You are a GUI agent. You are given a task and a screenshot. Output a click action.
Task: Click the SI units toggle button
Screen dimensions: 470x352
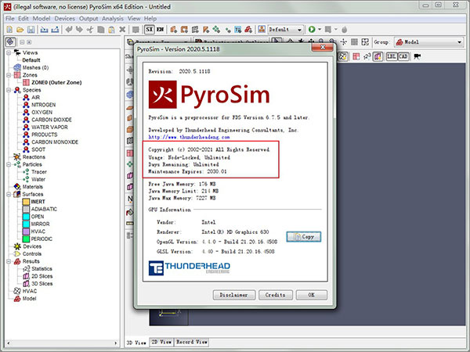(x=147, y=29)
